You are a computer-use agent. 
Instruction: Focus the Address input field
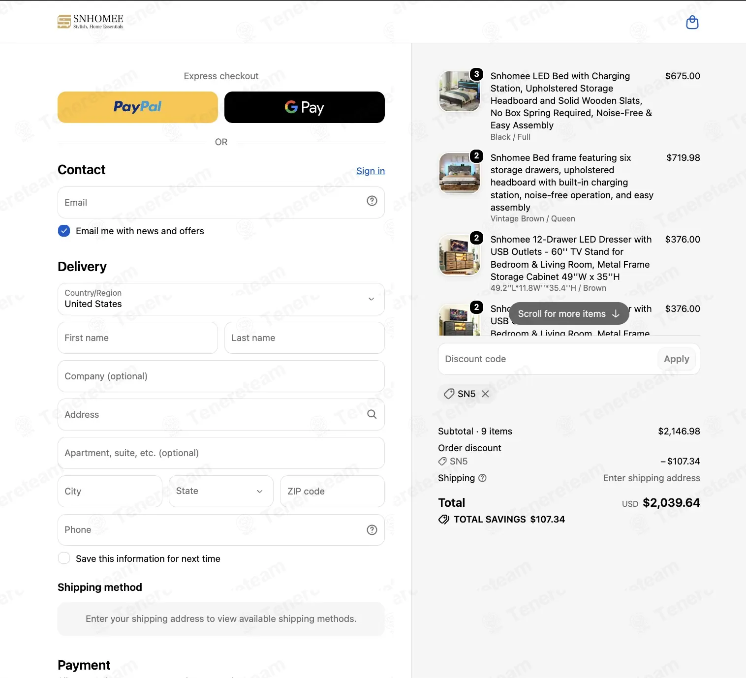221,415
